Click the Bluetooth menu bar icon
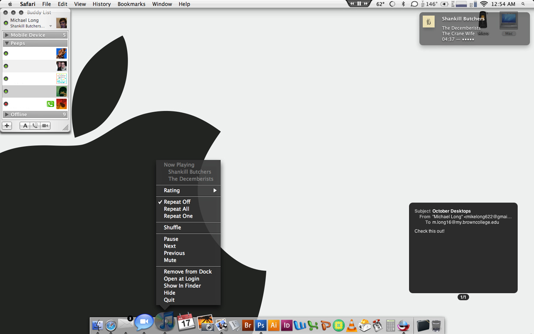Image resolution: width=534 pixels, height=334 pixels. pyautogui.click(x=403, y=4)
